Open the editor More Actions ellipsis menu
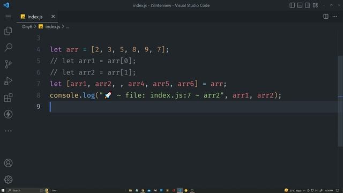This screenshot has width=343, height=193. 334,17
